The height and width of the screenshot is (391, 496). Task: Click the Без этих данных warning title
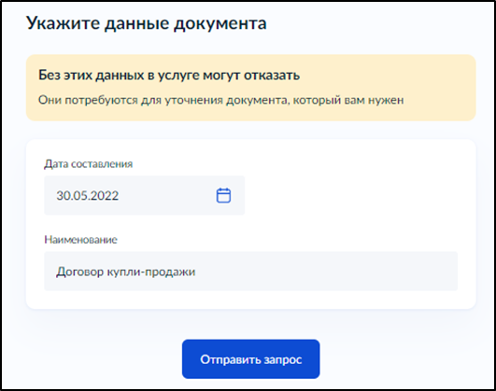point(169,76)
